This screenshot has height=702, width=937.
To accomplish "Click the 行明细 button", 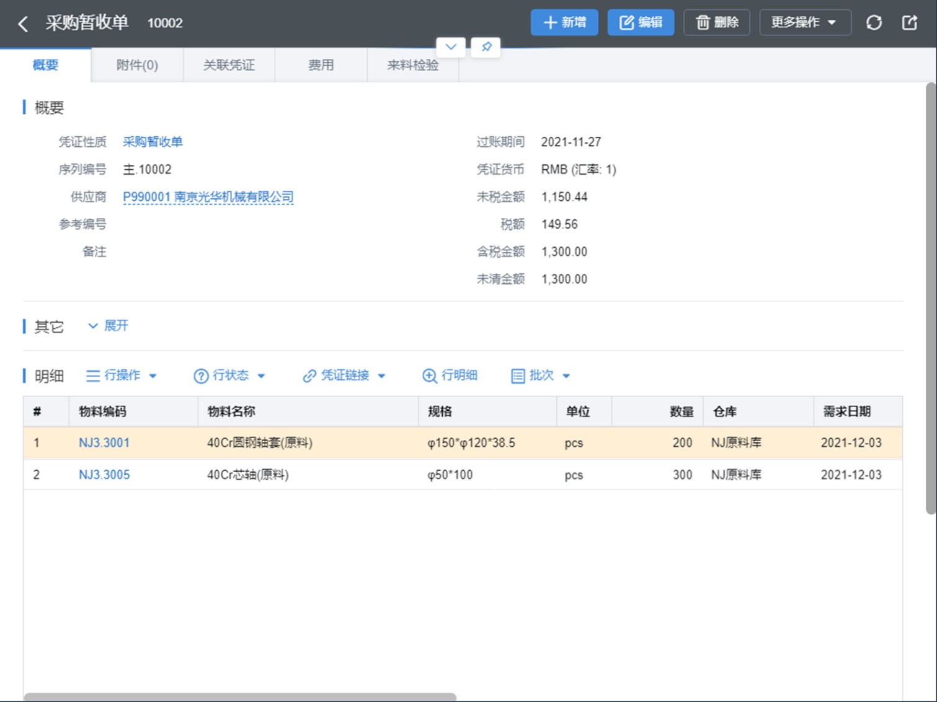I will coord(450,375).
